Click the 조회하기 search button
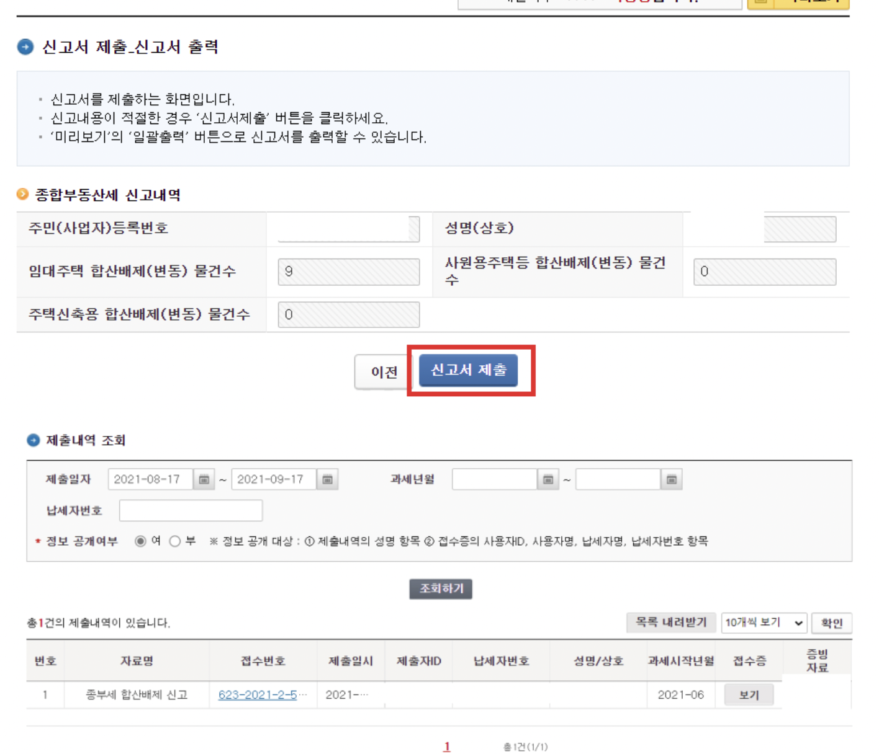Screen dimensions: 879x754 pos(440,589)
